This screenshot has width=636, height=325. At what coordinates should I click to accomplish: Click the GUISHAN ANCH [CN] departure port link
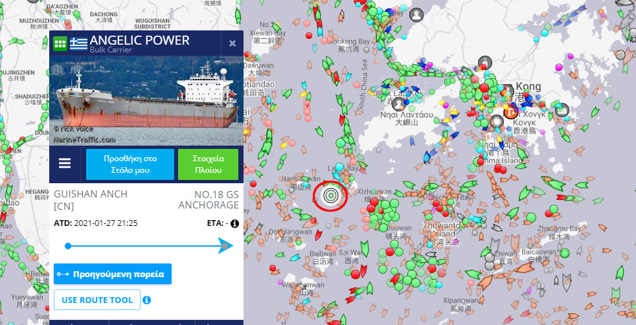tap(91, 200)
